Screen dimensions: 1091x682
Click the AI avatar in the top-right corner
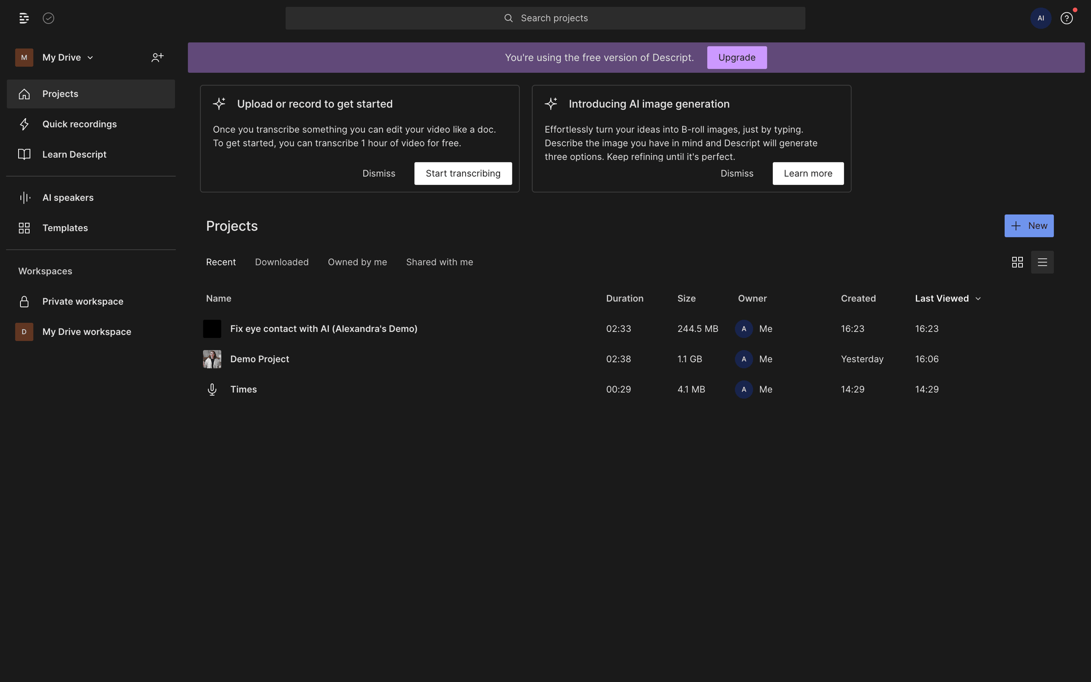coord(1041,18)
